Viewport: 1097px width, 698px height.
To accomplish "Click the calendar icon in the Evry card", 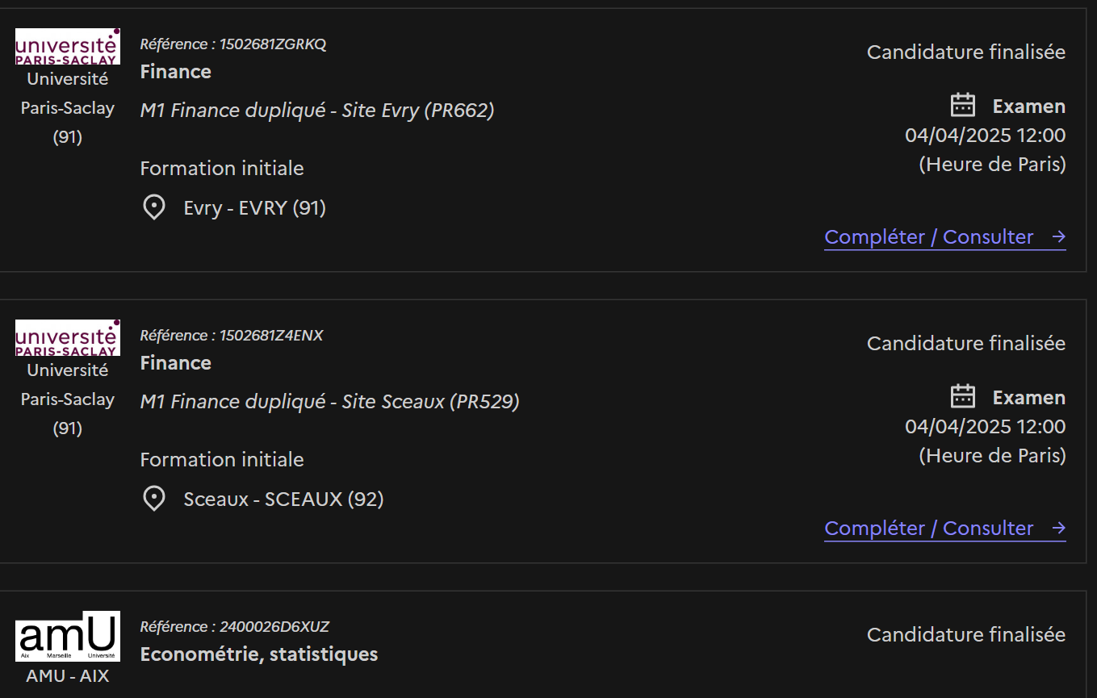I will 963,106.
